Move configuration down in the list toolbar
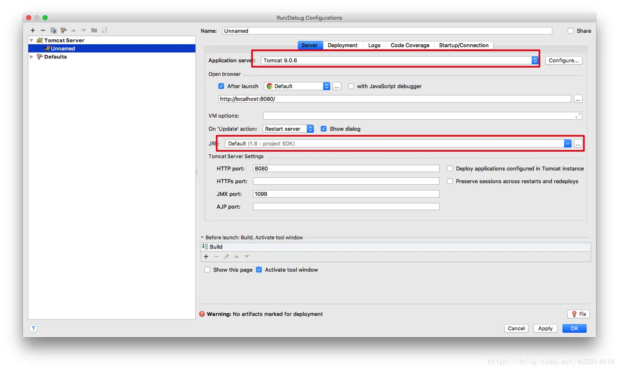 click(x=84, y=31)
